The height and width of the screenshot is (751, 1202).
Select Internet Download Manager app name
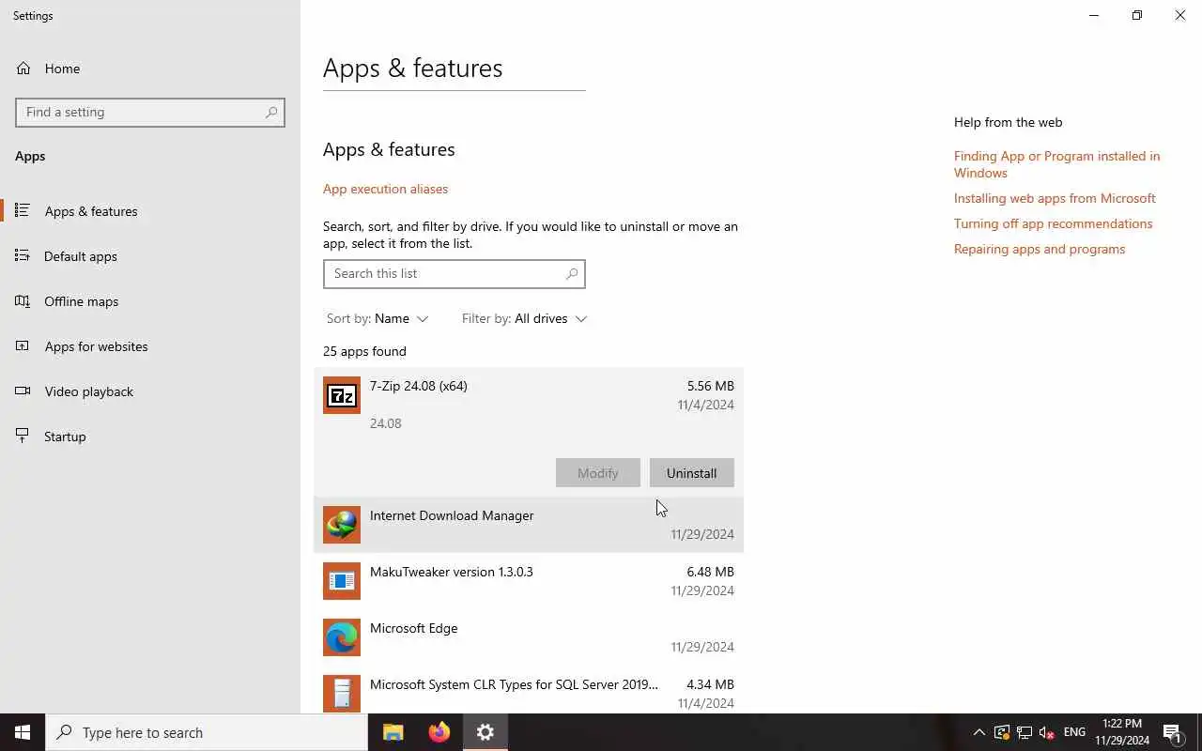pyautogui.click(x=452, y=515)
